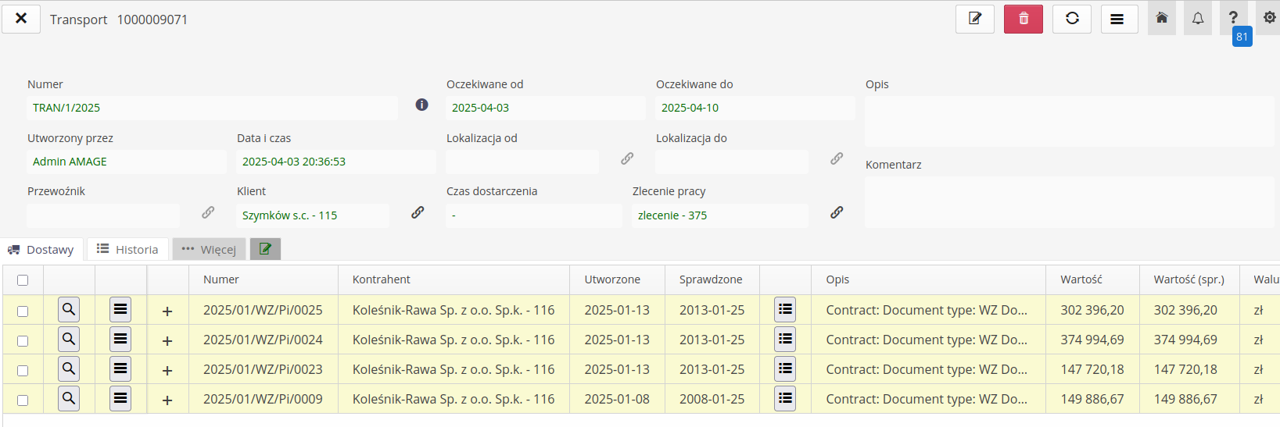Expand row 2025/01/WZ/Pi/0023 with plus sign

(167, 371)
